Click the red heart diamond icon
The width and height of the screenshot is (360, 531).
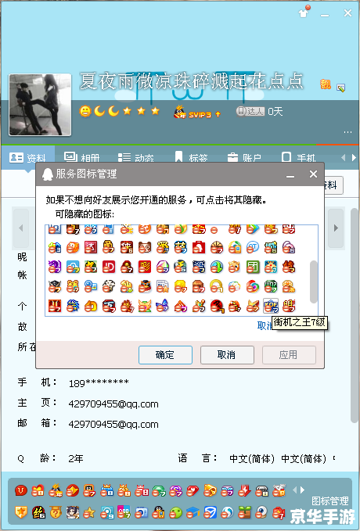tap(193, 490)
